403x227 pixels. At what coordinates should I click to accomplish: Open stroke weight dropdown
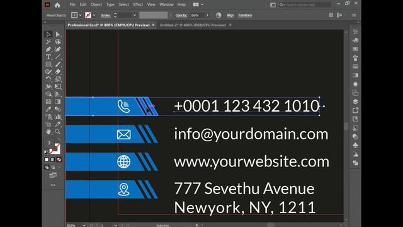pos(134,15)
